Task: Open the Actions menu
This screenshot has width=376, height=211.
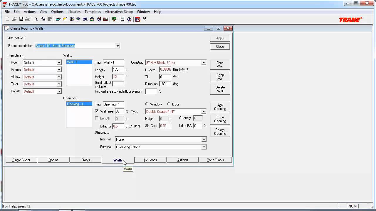Action: click(x=30, y=12)
